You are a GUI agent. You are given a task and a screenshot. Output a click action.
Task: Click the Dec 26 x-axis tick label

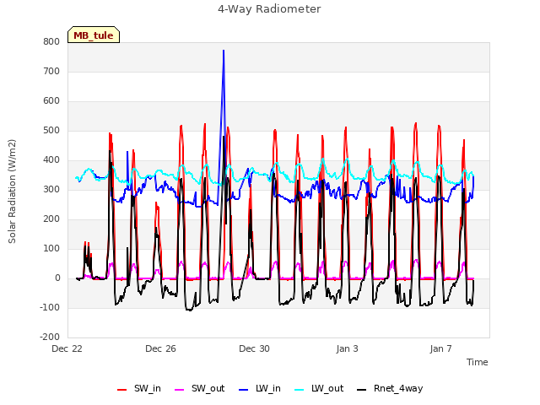161,348
